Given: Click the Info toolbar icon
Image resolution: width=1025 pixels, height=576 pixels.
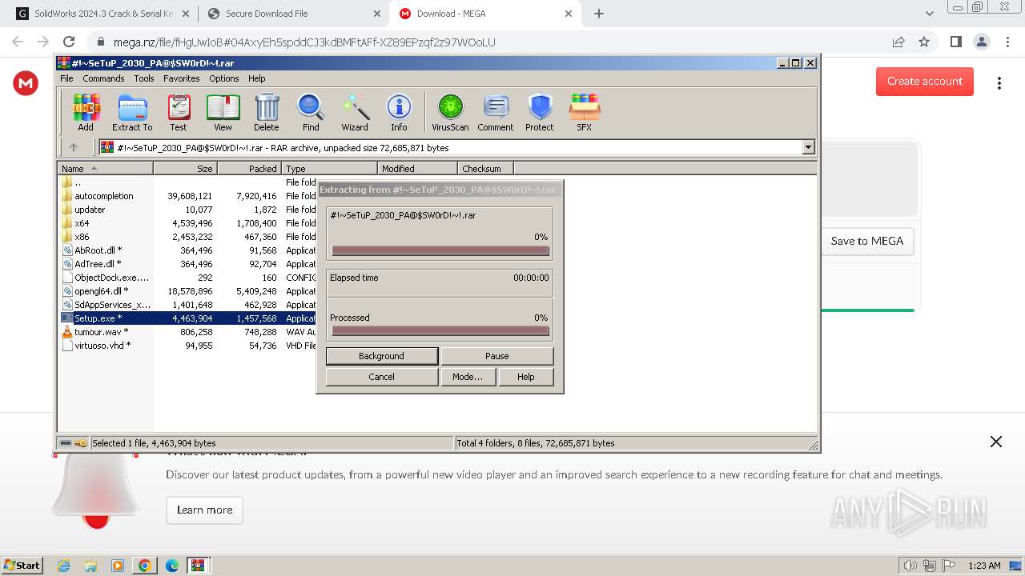Looking at the screenshot, I should pyautogui.click(x=399, y=112).
